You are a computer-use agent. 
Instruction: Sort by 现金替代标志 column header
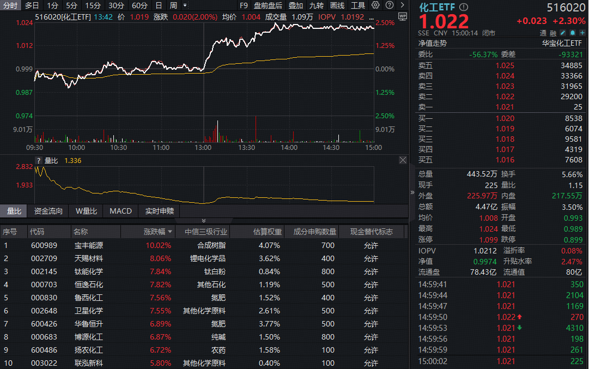(x=372, y=232)
